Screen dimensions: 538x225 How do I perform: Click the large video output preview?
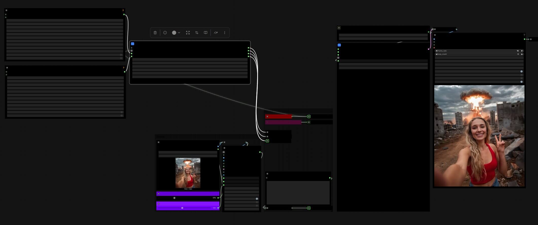(x=479, y=136)
